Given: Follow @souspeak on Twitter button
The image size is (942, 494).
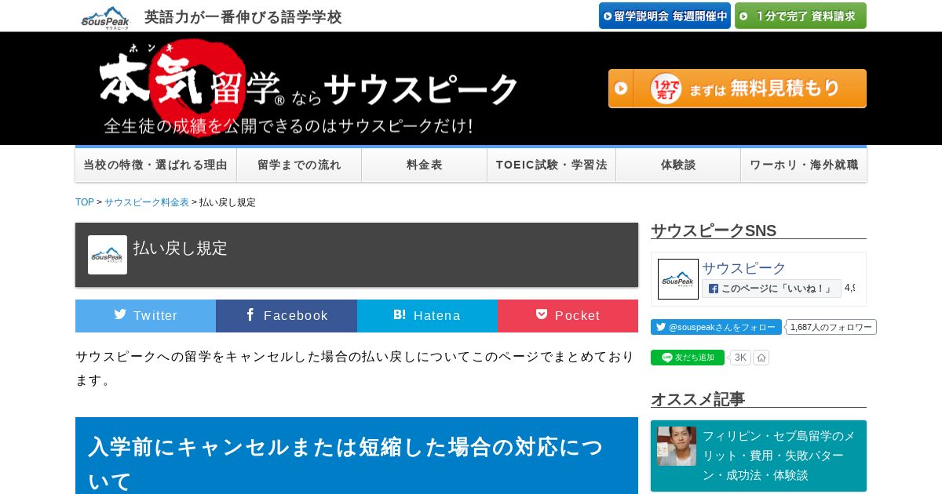Looking at the screenshot, I should coord(716,327).
